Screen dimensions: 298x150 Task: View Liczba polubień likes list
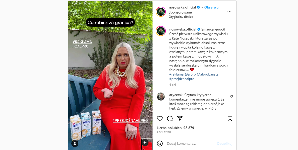pos(175,128)
